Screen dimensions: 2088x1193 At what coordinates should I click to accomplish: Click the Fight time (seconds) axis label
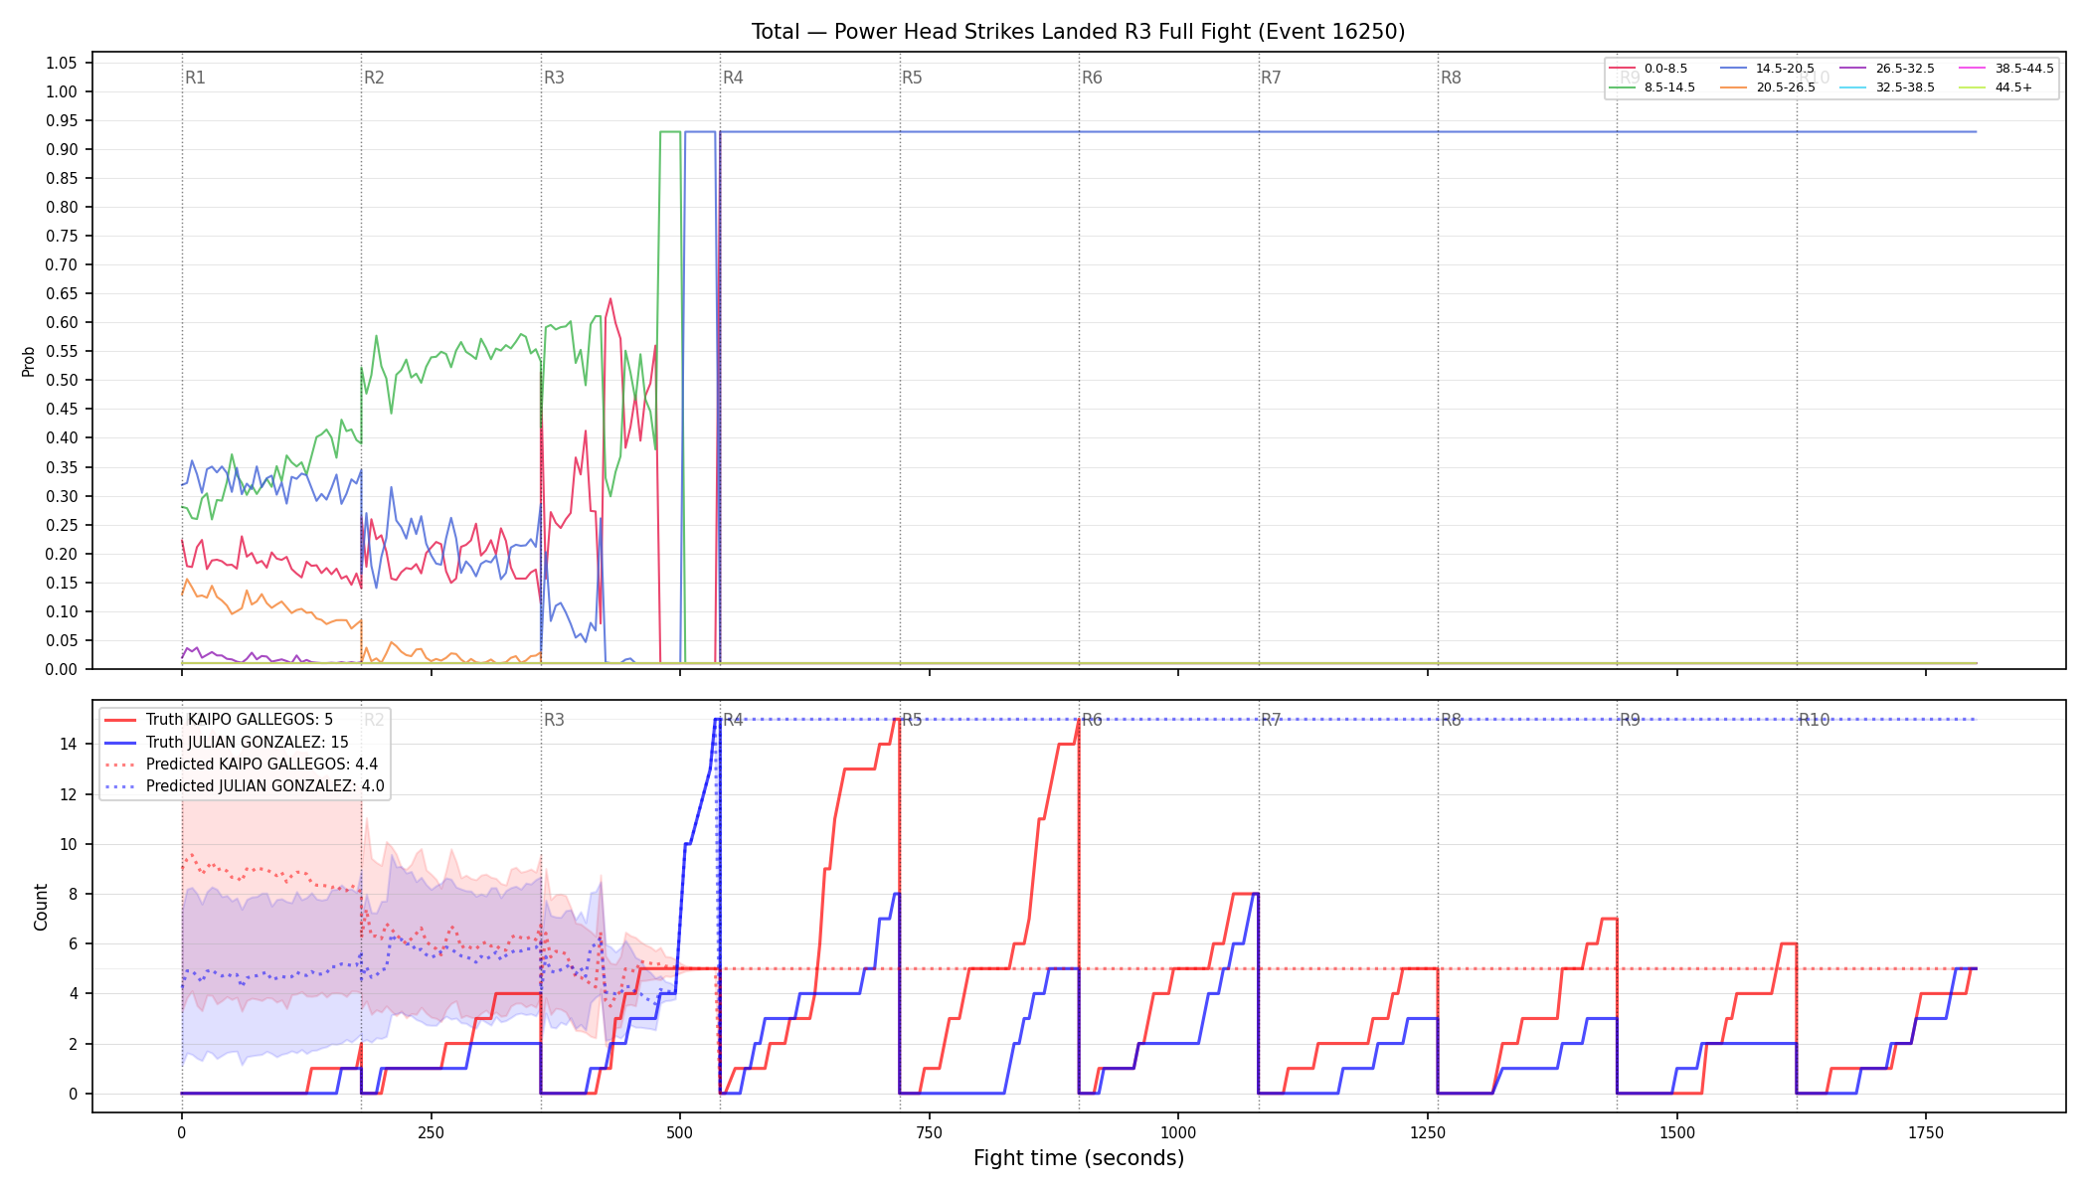pos(1079,1158)
